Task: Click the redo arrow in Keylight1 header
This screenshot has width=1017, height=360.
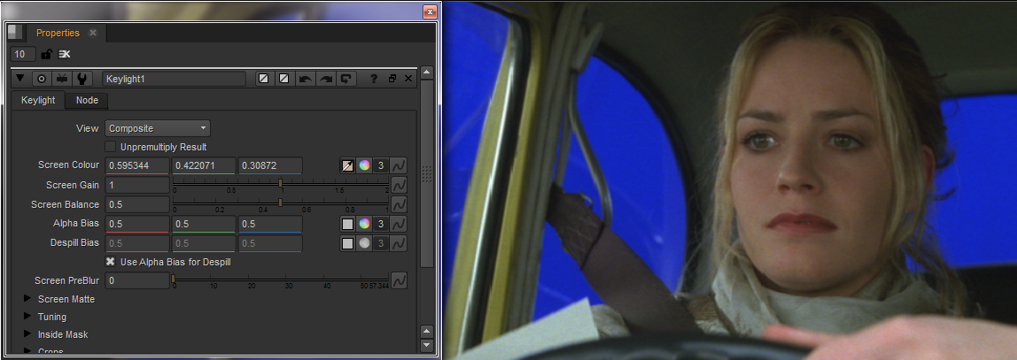Action: tap(326, 79)
